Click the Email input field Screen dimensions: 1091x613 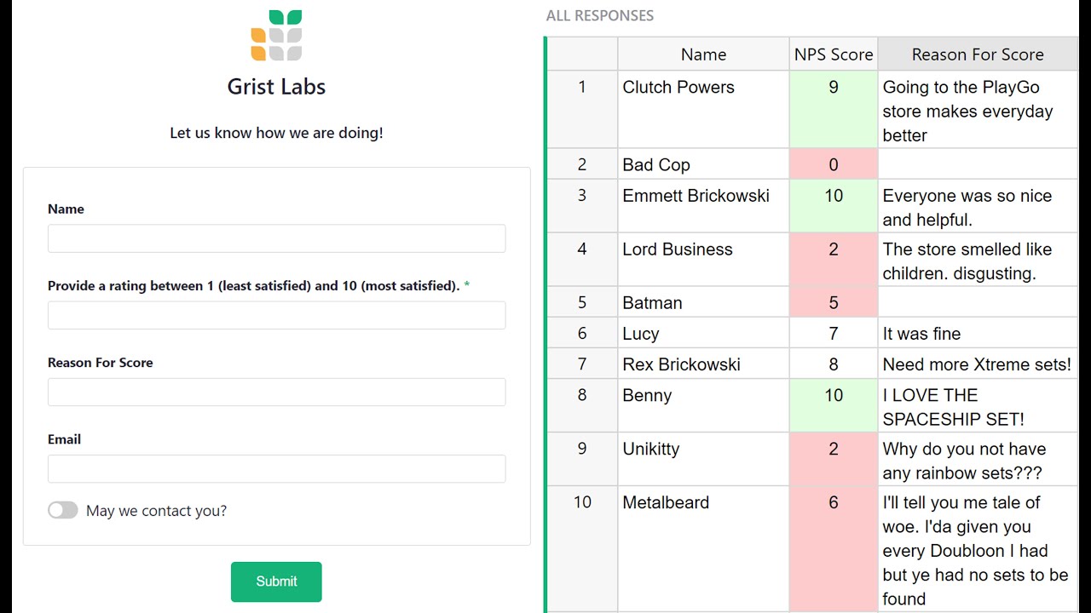tap(276, 468)
